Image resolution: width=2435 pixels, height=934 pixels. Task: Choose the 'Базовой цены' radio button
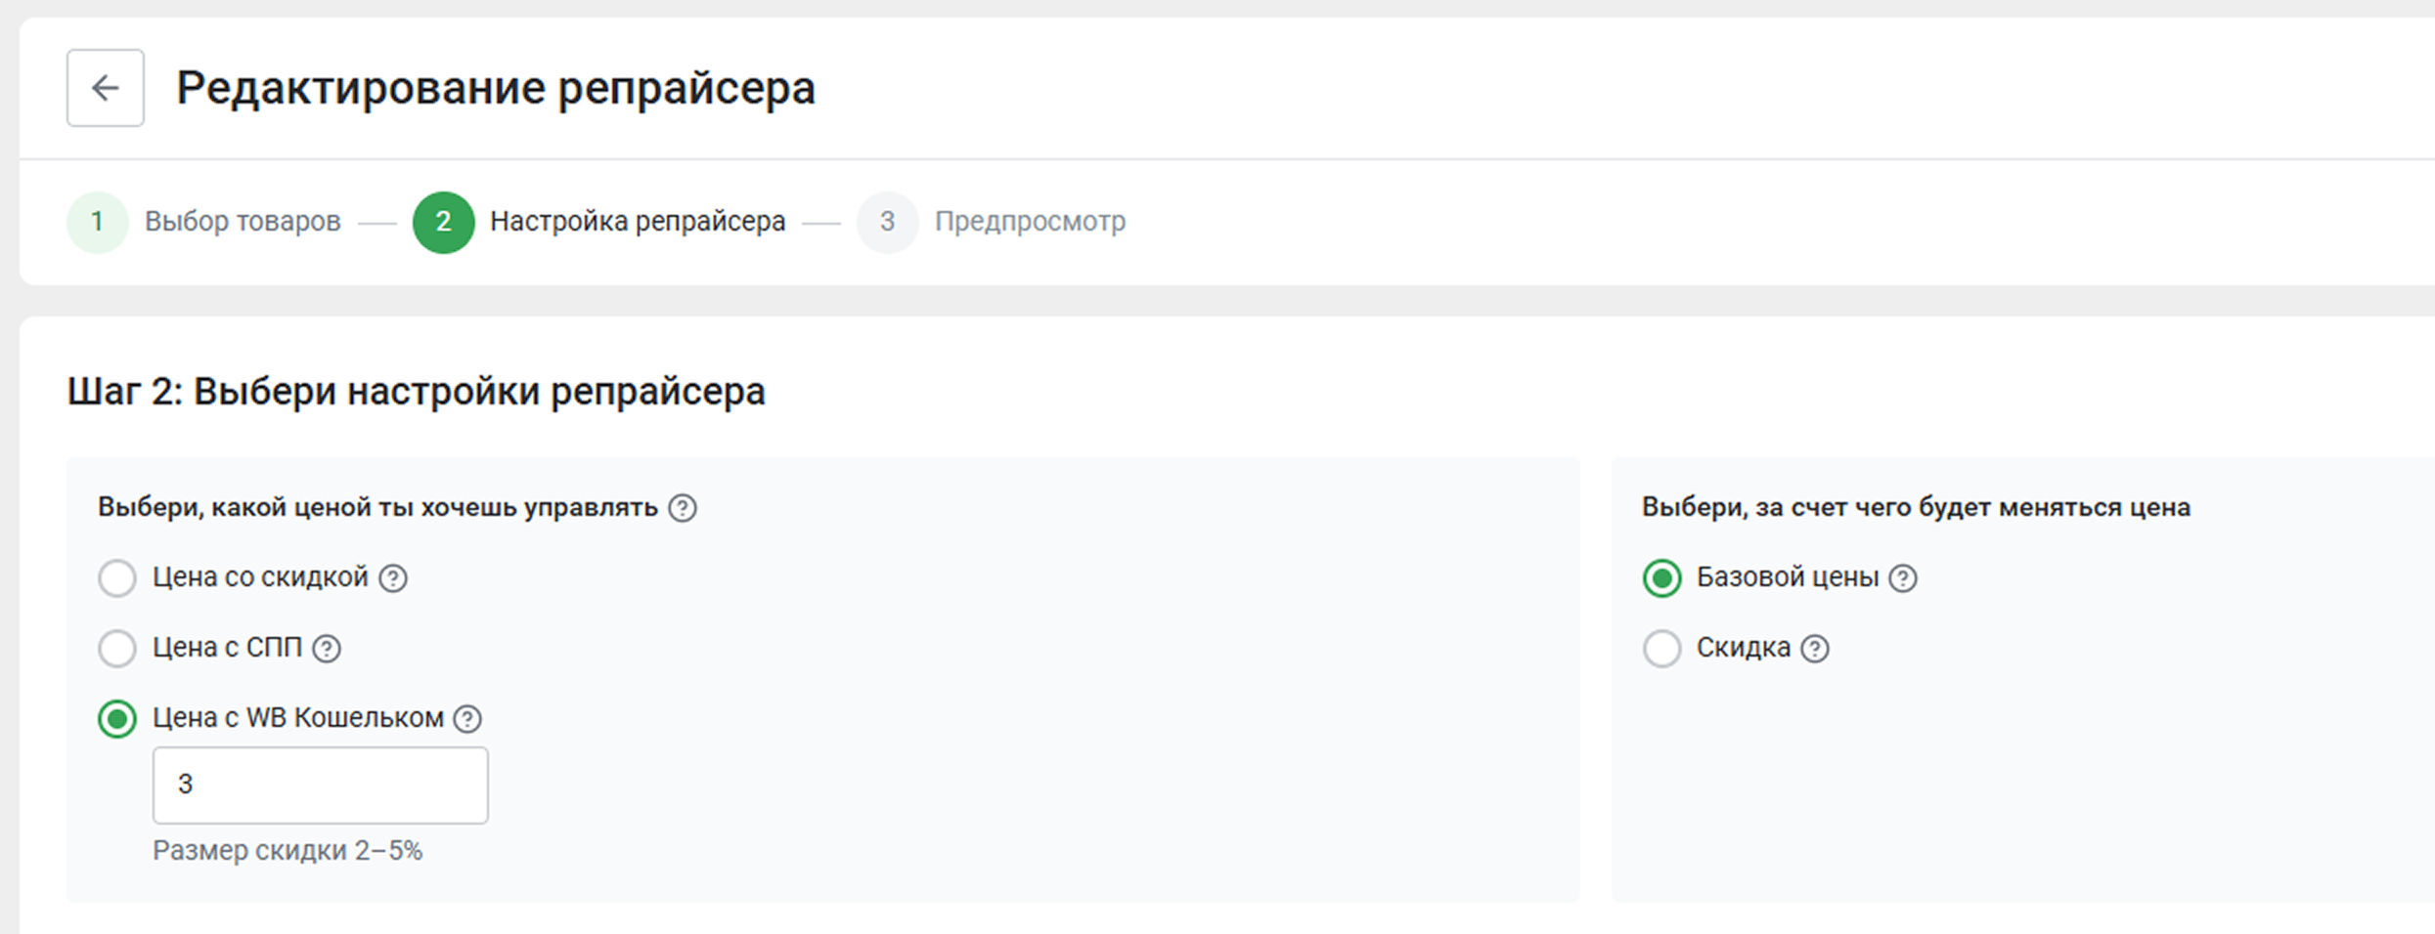tap(1662, 578)
